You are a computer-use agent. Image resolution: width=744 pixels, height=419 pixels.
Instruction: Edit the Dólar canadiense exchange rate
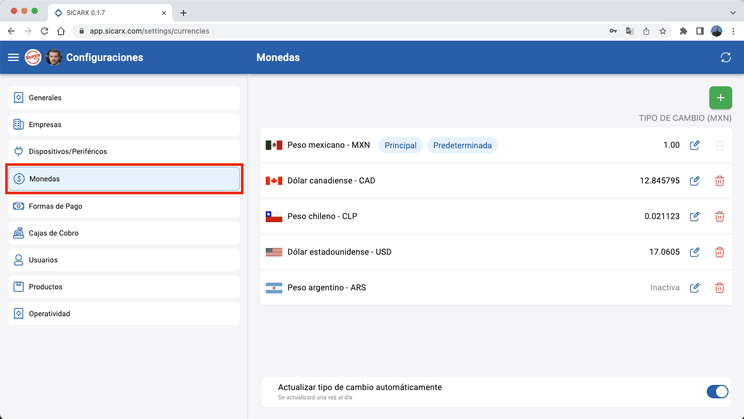(695, 181)
